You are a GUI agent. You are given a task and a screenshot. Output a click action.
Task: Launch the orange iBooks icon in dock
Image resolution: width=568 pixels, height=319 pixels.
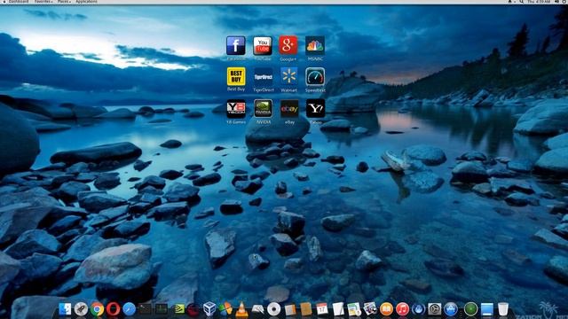pos(386,309)
